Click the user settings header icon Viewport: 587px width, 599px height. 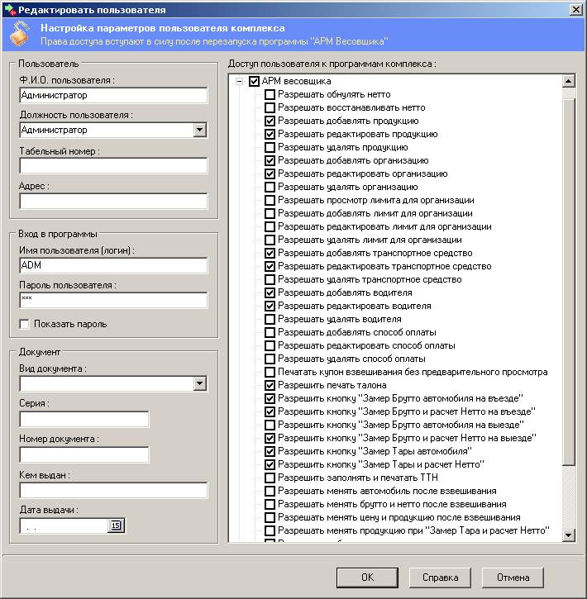(21, 33)
